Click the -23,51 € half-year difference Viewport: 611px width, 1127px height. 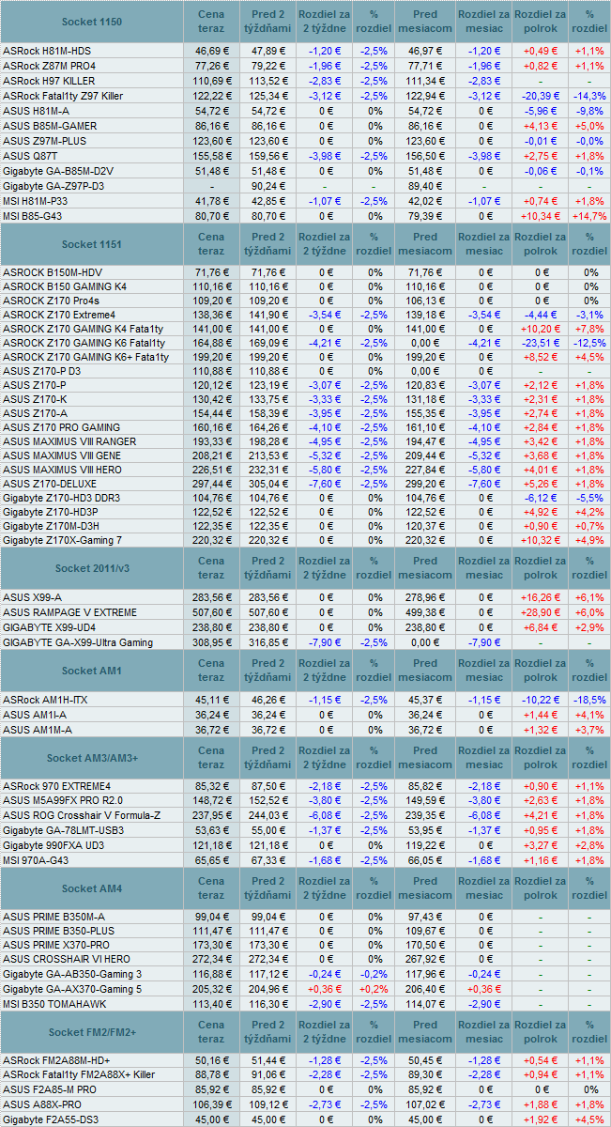tap(540, 343)
